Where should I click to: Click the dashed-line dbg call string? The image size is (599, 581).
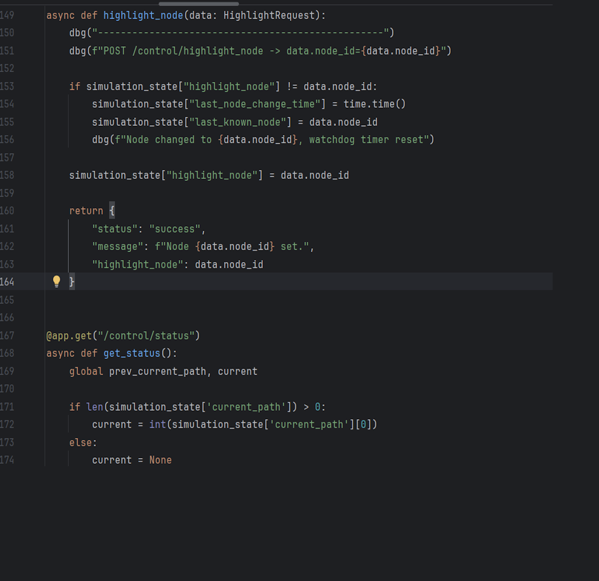pyautogui.click(x=241, y=33)
